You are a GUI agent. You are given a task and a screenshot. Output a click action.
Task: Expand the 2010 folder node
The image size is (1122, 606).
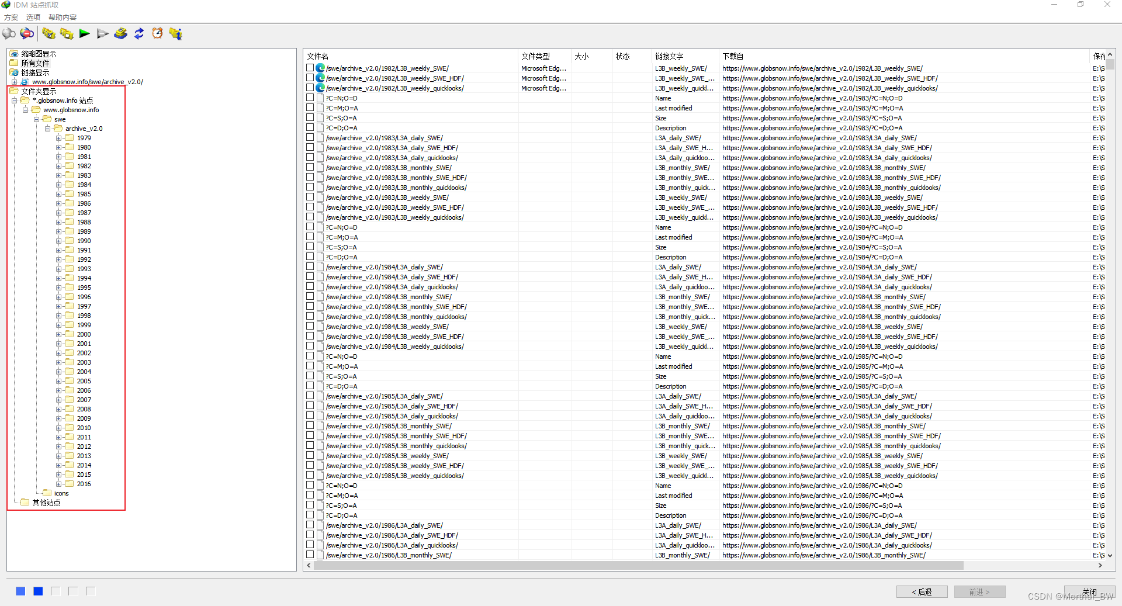click(58, 428)
